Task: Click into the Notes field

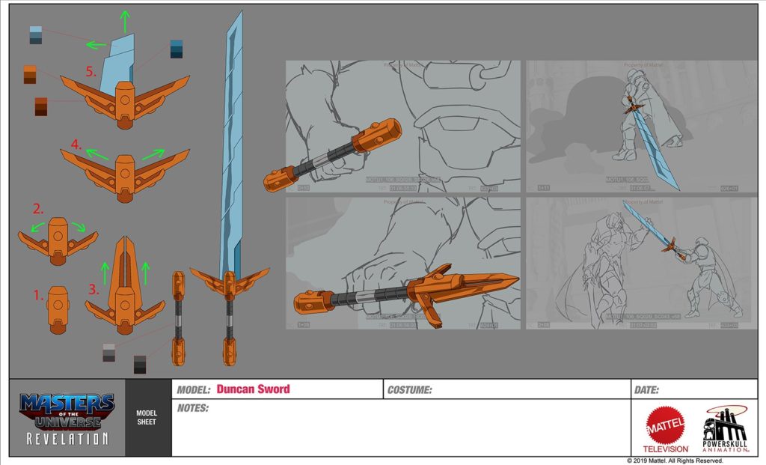Action: [x=400, y=428]
